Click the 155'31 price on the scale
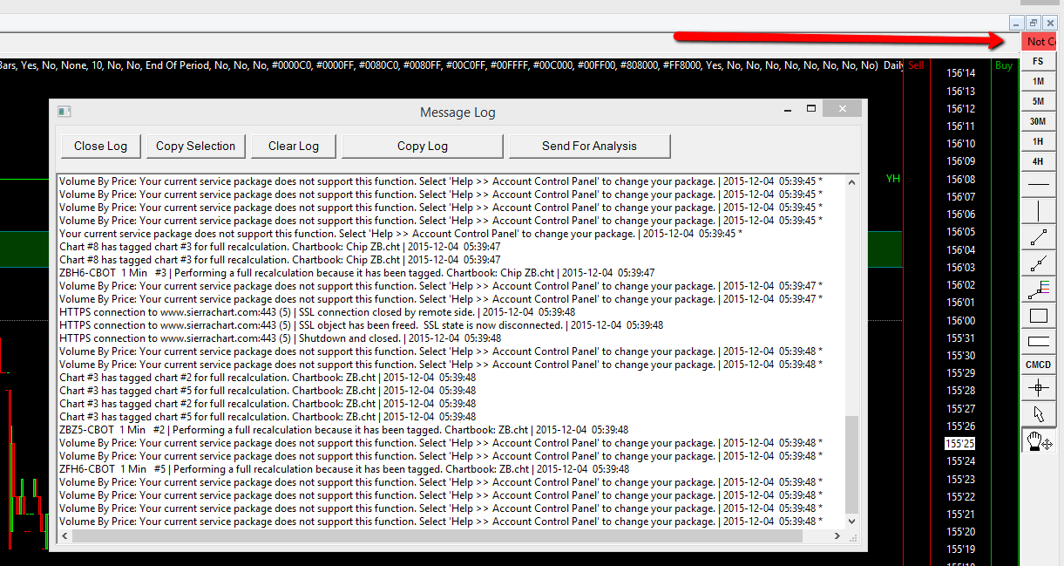The image size is (1064, 566). point(960,338)
